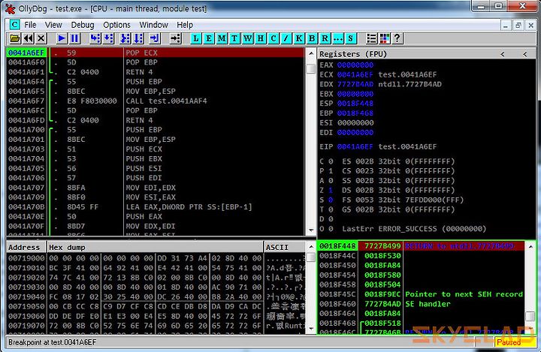Click the Trace into toolbar icon
This screenshot has height=352, width=541.
(125, 38)
